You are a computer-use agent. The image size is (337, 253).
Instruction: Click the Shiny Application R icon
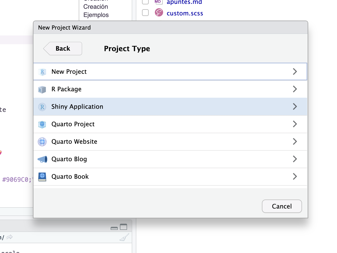click(42, 107)
